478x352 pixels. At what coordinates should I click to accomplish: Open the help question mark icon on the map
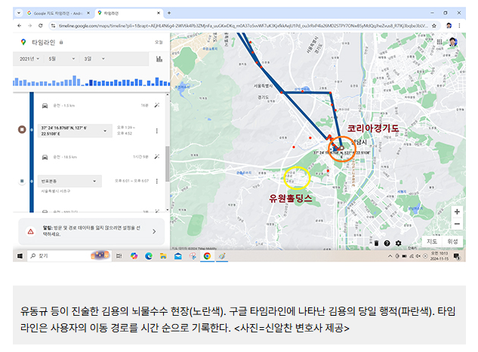387,243
